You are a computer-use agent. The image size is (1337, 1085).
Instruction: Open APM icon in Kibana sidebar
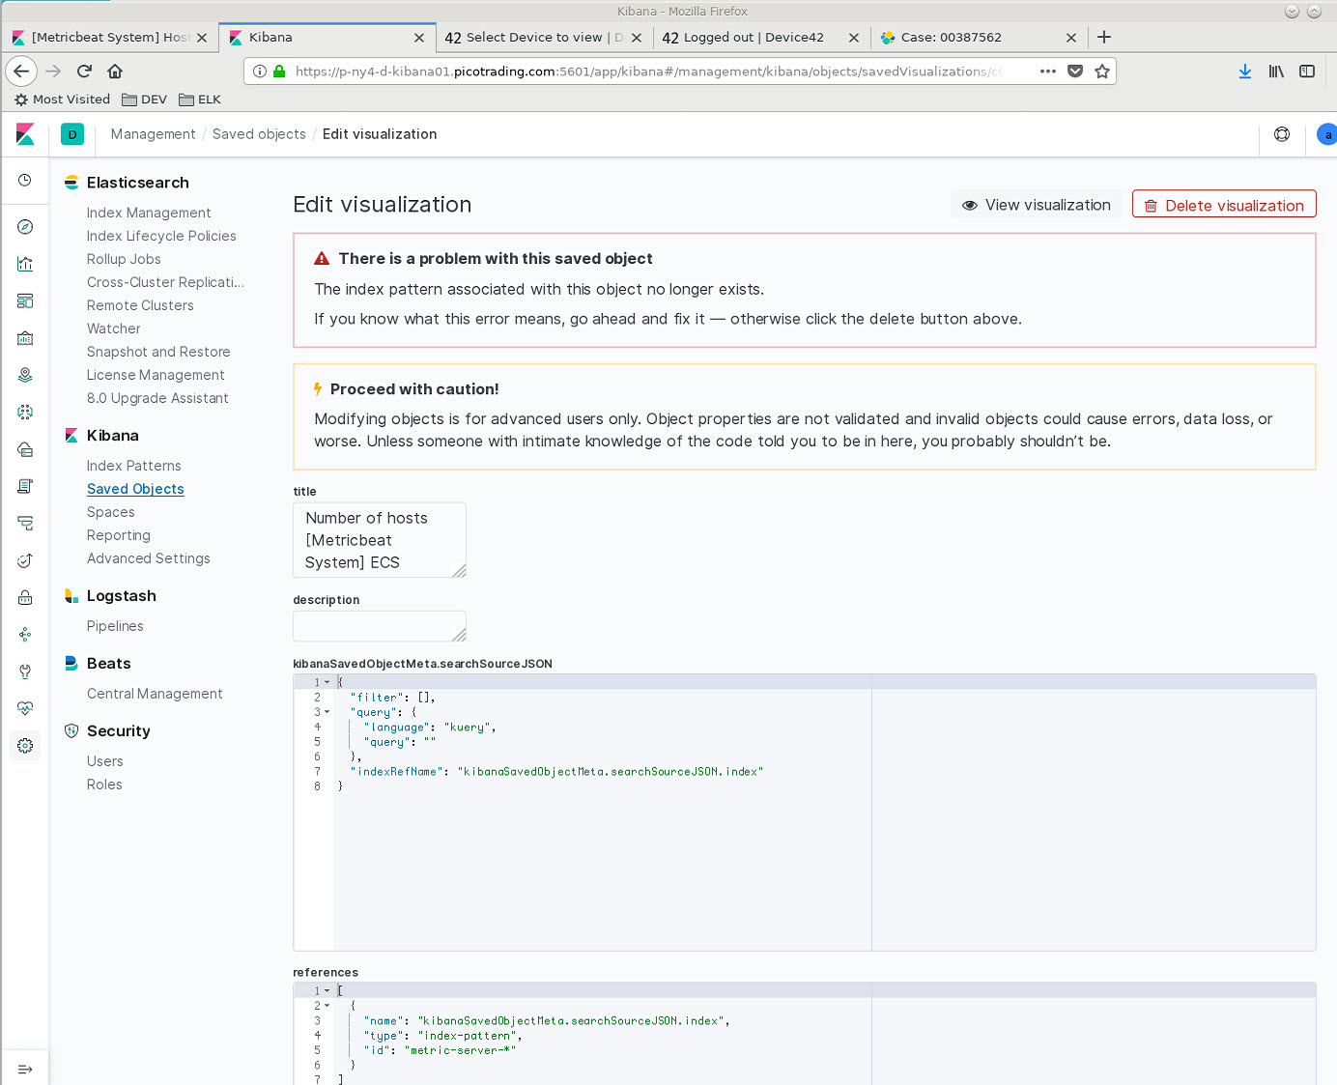point(25,524)
